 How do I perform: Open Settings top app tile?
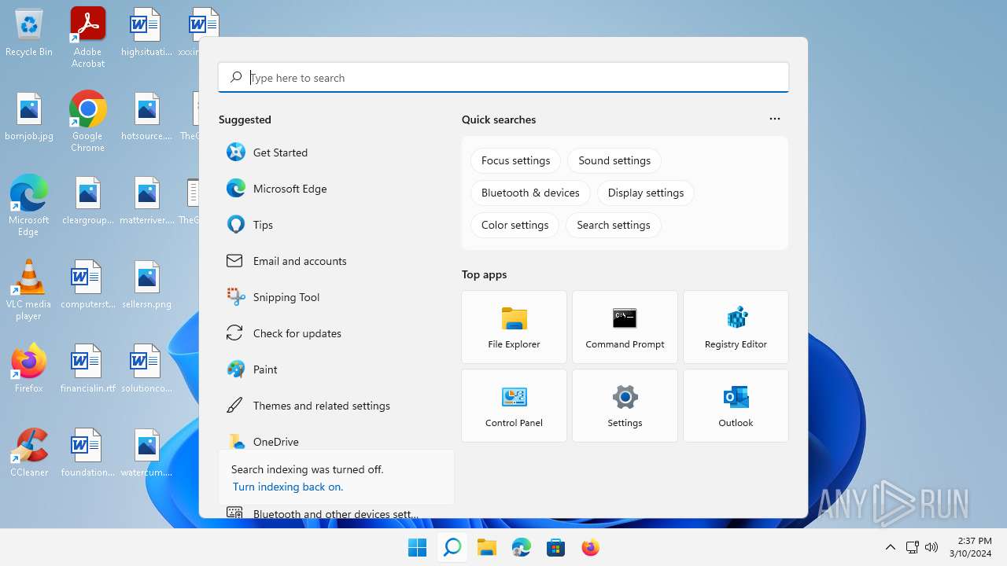click(625, 406)
